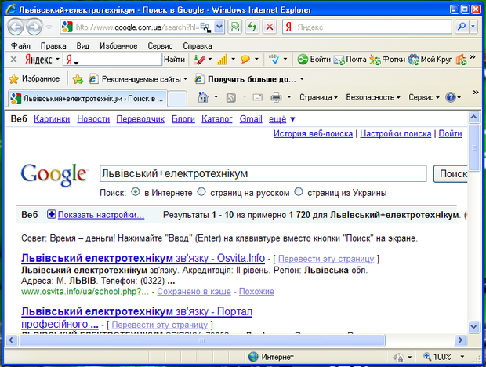
Task: Open the search provider dropdown arrow
Action: (x=473, y=27)
